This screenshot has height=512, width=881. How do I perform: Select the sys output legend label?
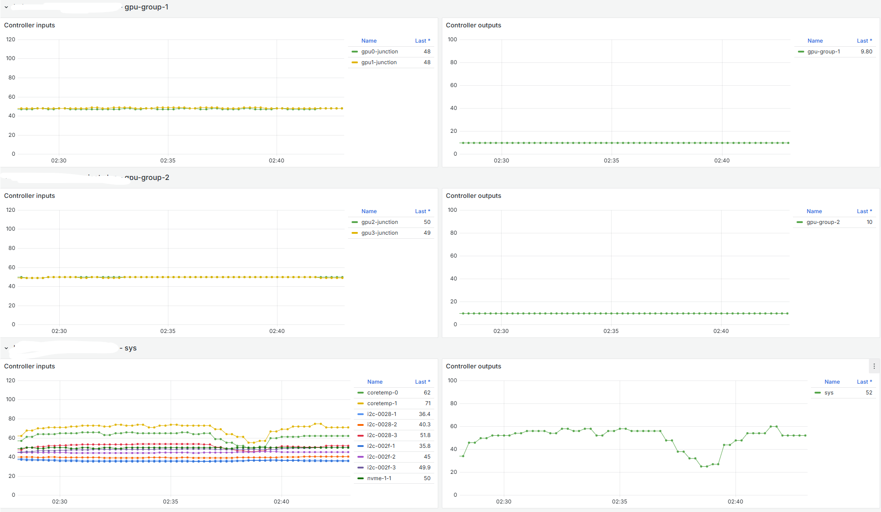click(829, 393)
